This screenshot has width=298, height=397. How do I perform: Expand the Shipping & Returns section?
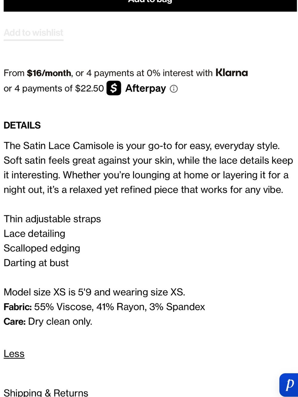coord(46,392)
